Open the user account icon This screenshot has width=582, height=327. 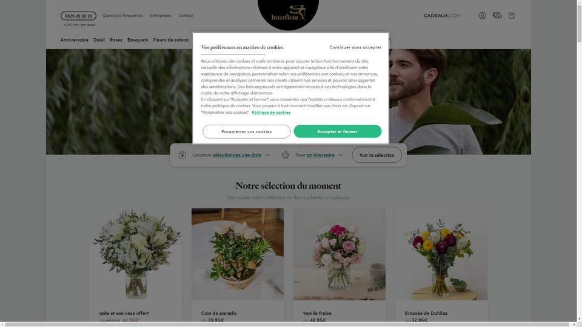click(x=482, y=16)
